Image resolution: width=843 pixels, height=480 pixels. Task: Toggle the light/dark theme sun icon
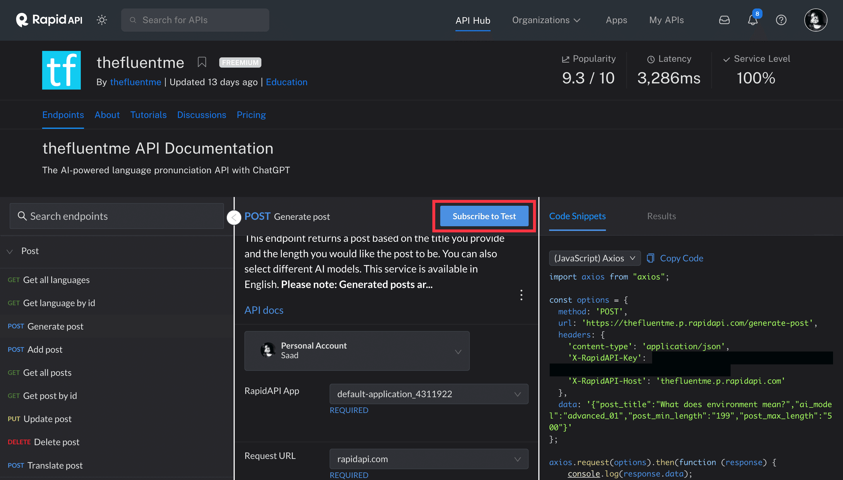102,20
